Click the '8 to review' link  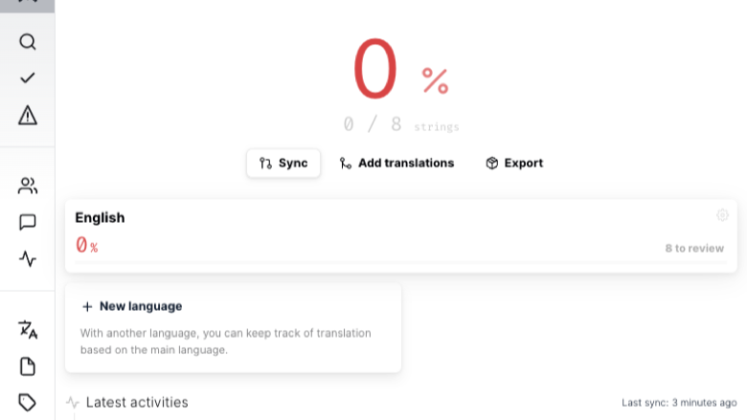[694, 249]
